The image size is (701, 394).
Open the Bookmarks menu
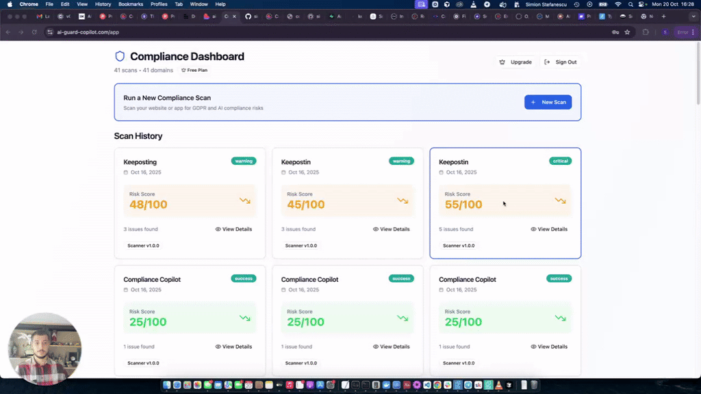click(131, 5)
